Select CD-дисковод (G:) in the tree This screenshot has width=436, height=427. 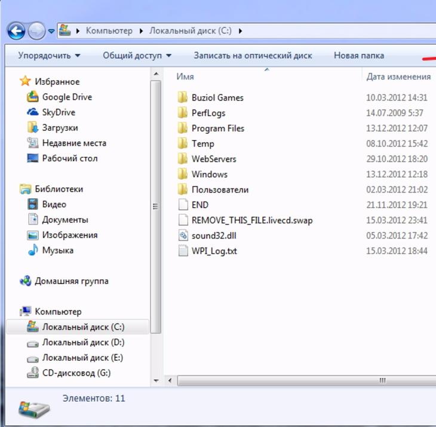(69, 373)
